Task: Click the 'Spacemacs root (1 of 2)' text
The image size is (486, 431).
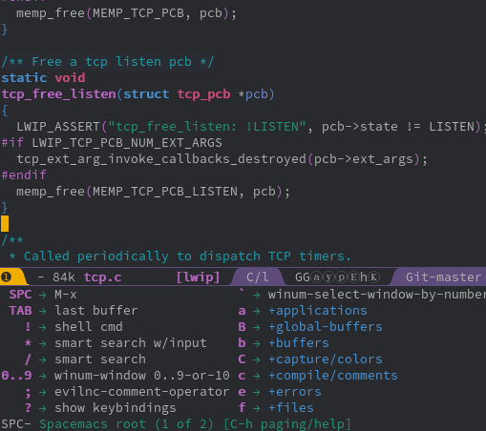Action: coord(127,424)
